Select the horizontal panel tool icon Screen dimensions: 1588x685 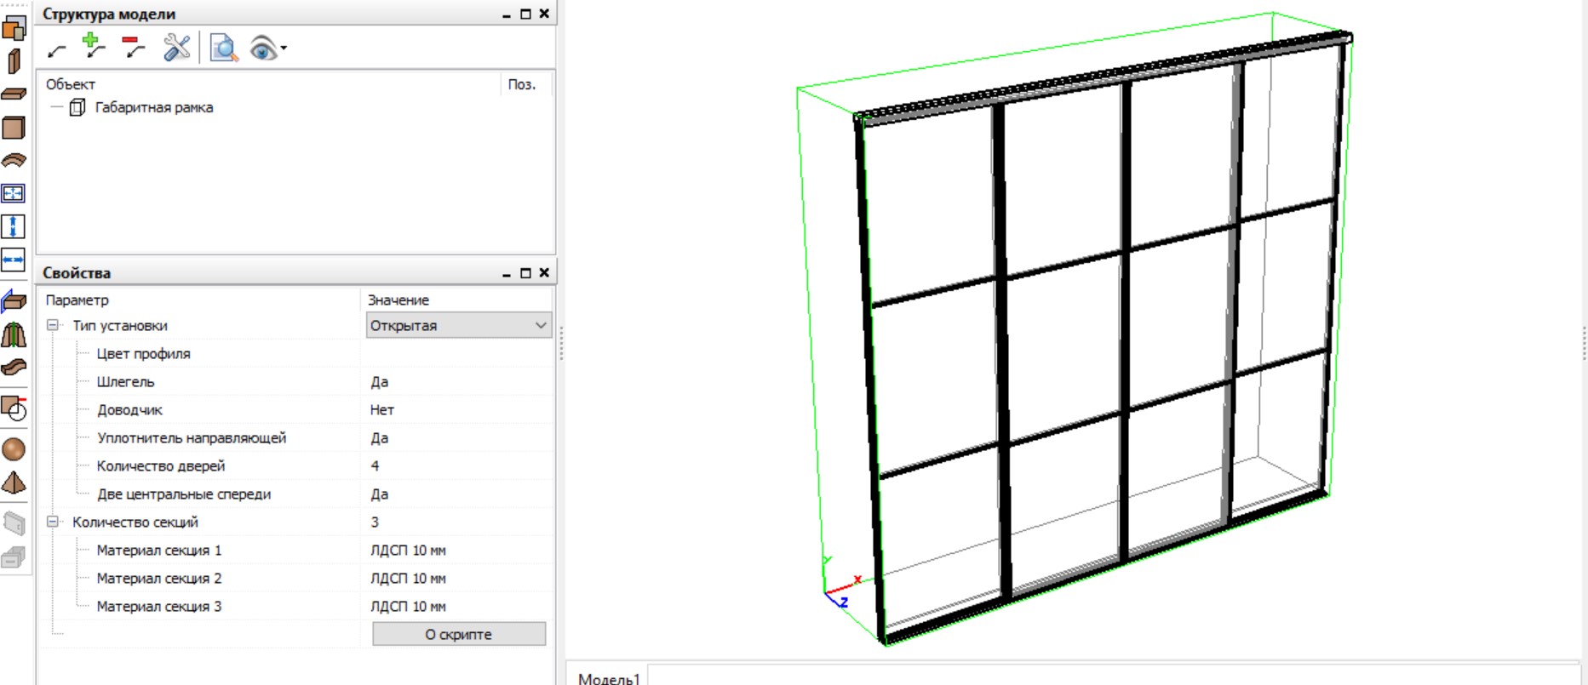14,94
